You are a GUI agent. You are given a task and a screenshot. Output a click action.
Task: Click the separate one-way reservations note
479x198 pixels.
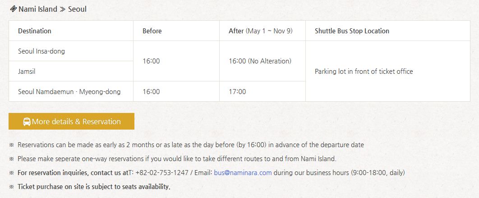[x=177, y=159]
